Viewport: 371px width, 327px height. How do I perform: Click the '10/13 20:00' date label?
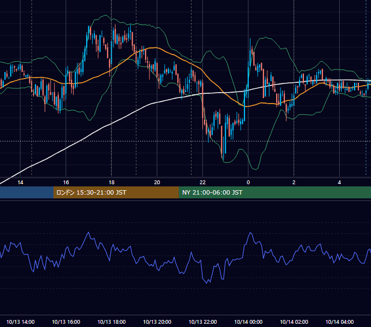tap(157, 322)
